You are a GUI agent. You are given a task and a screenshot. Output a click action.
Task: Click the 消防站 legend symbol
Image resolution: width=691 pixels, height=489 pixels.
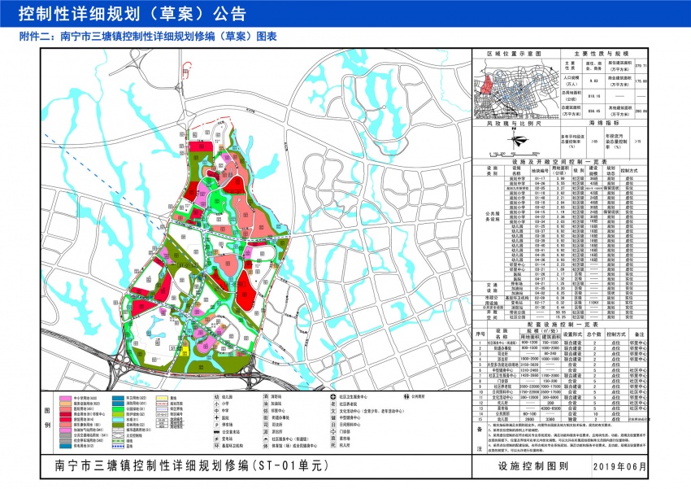pyautogui.click(x=266, y=397)
